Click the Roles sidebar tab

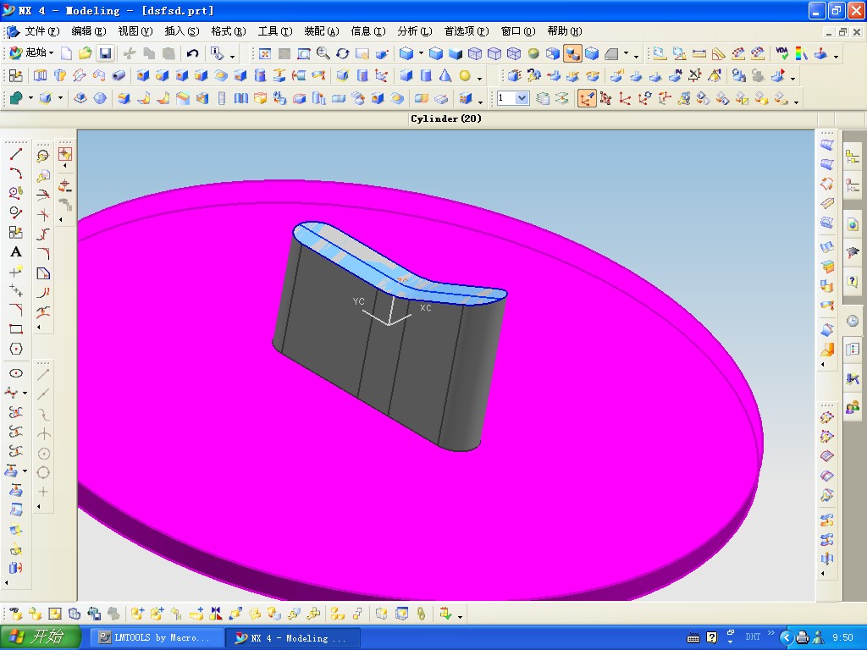(x=853, y=409)
